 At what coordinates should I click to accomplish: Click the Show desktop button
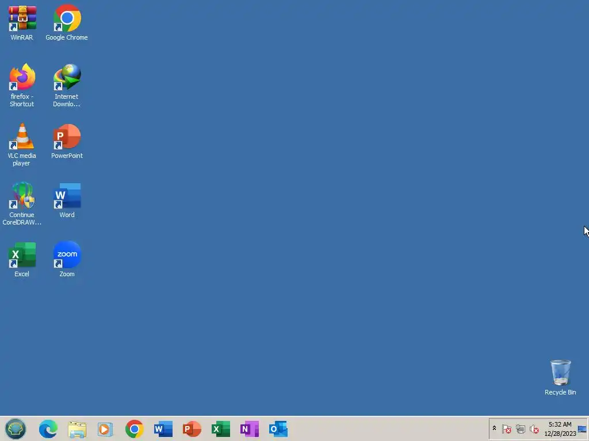coord(583,428)
